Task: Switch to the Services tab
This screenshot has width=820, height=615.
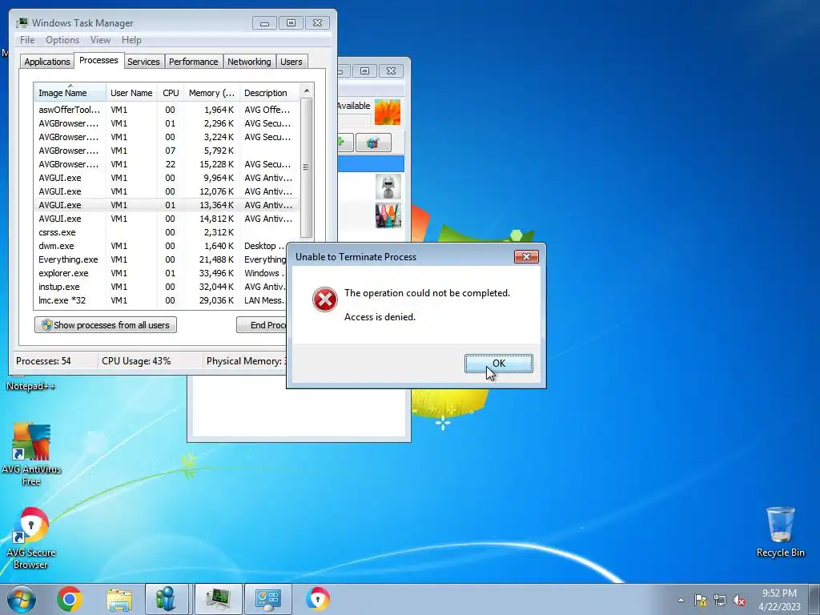Action: (143, 62)
